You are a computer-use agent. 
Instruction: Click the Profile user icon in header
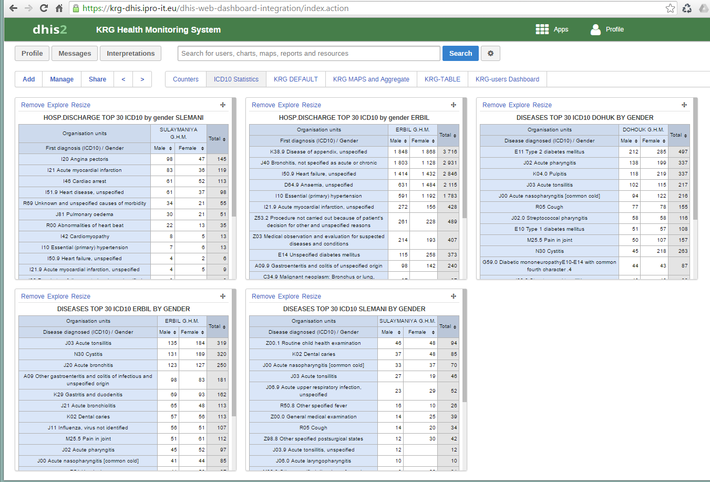[x=595, y=29]
